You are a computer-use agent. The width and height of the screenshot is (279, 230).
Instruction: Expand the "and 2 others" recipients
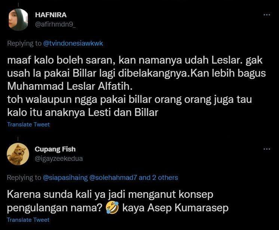pyautogui.click(x=158, y=178)
